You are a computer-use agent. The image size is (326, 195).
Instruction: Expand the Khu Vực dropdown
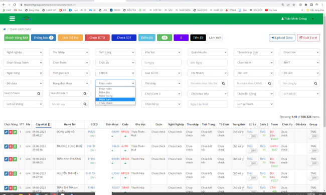point(161,52)
